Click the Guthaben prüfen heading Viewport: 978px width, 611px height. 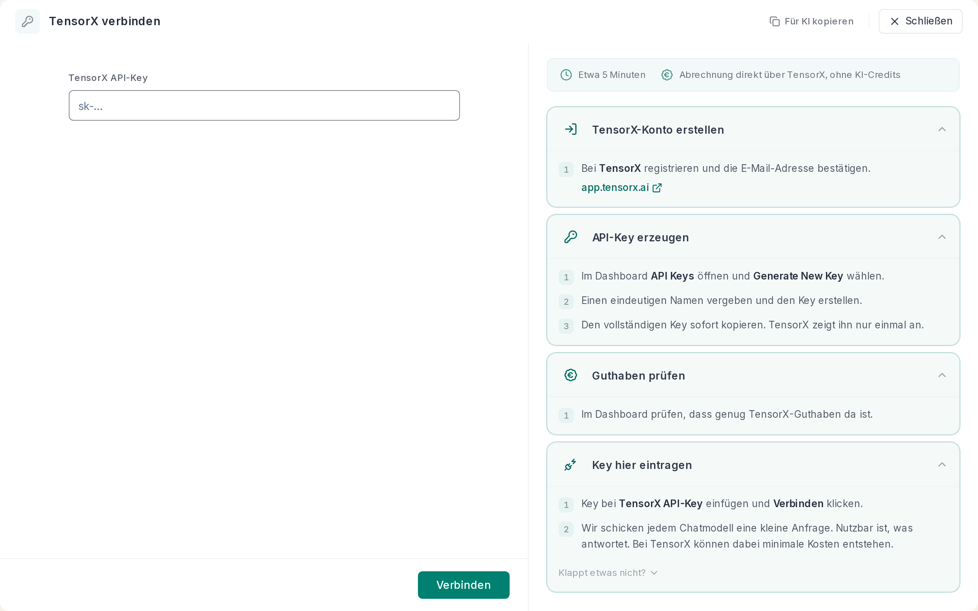pyautogui.click(x=638, y=376)
